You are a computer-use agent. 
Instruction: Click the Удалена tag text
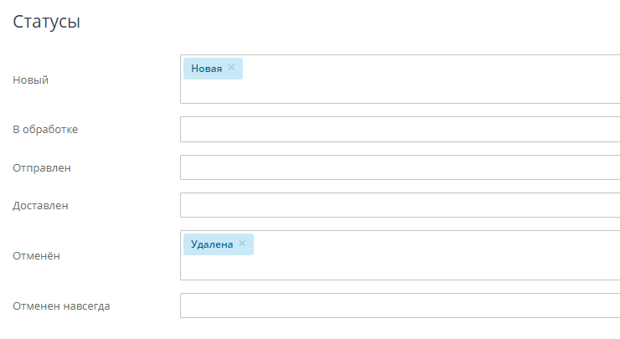[x=211, y=244]
